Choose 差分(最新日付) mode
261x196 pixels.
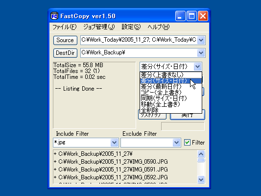[171, 87]
